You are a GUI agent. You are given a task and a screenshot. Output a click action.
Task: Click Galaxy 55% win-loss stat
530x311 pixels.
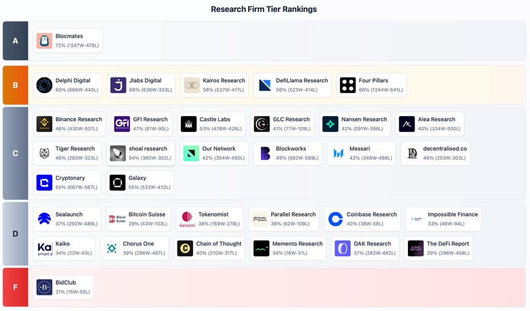150,187
